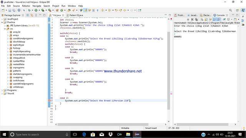Click the Windows search box in taskbar
The height and width of the screenshot is (138, 246).
(x=39, y=135)
